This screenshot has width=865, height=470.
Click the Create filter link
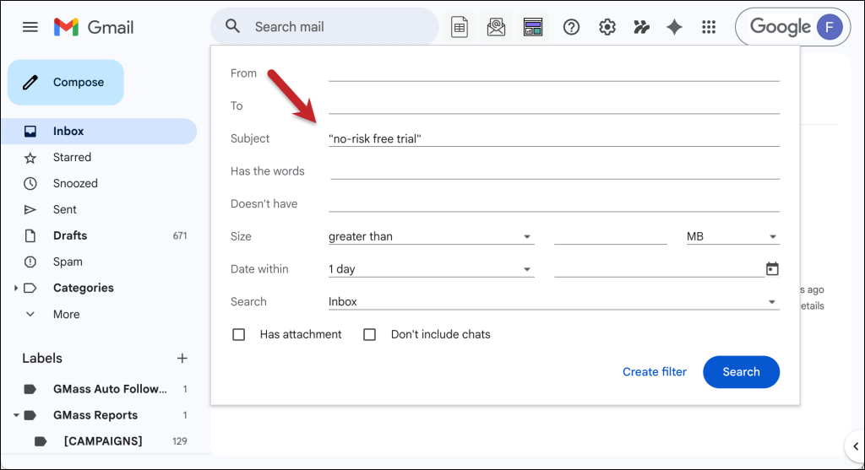click(x=654, y=372)
